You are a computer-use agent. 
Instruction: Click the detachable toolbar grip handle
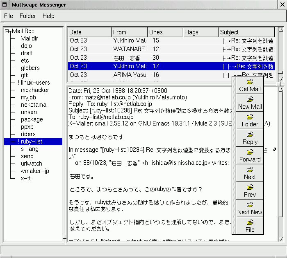point(234,155)
